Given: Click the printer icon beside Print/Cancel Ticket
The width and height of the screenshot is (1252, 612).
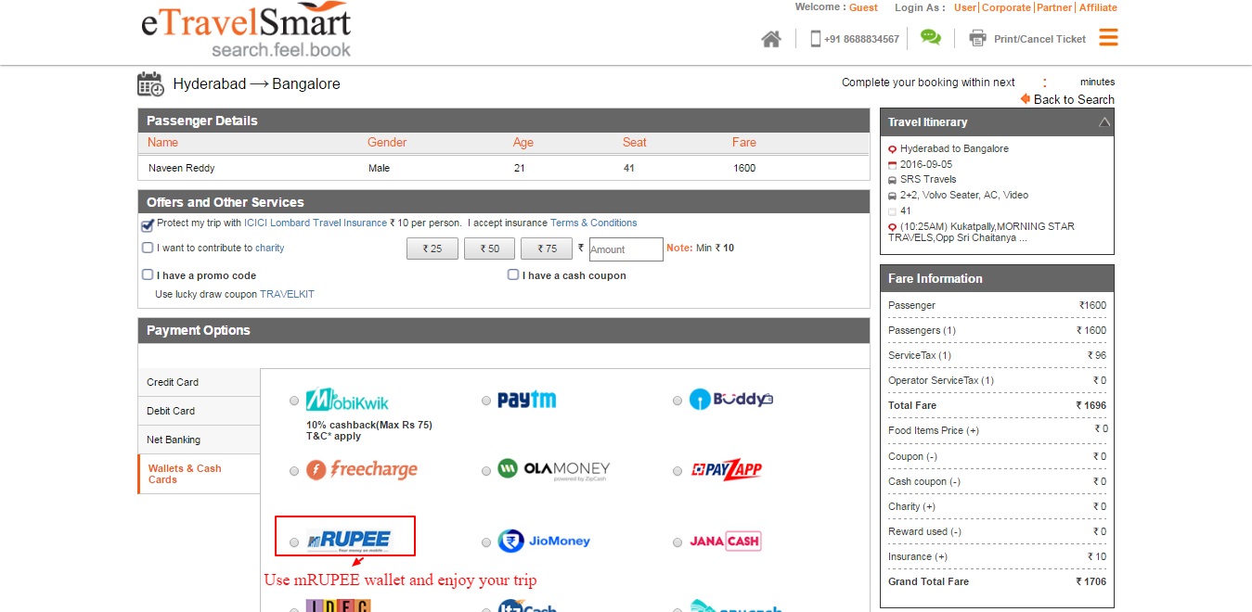Looking at the screenshot, I should click(977, 38).
